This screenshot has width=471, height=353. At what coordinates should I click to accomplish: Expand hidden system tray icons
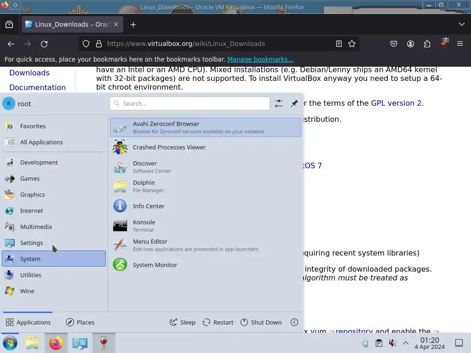click(406, 343)
